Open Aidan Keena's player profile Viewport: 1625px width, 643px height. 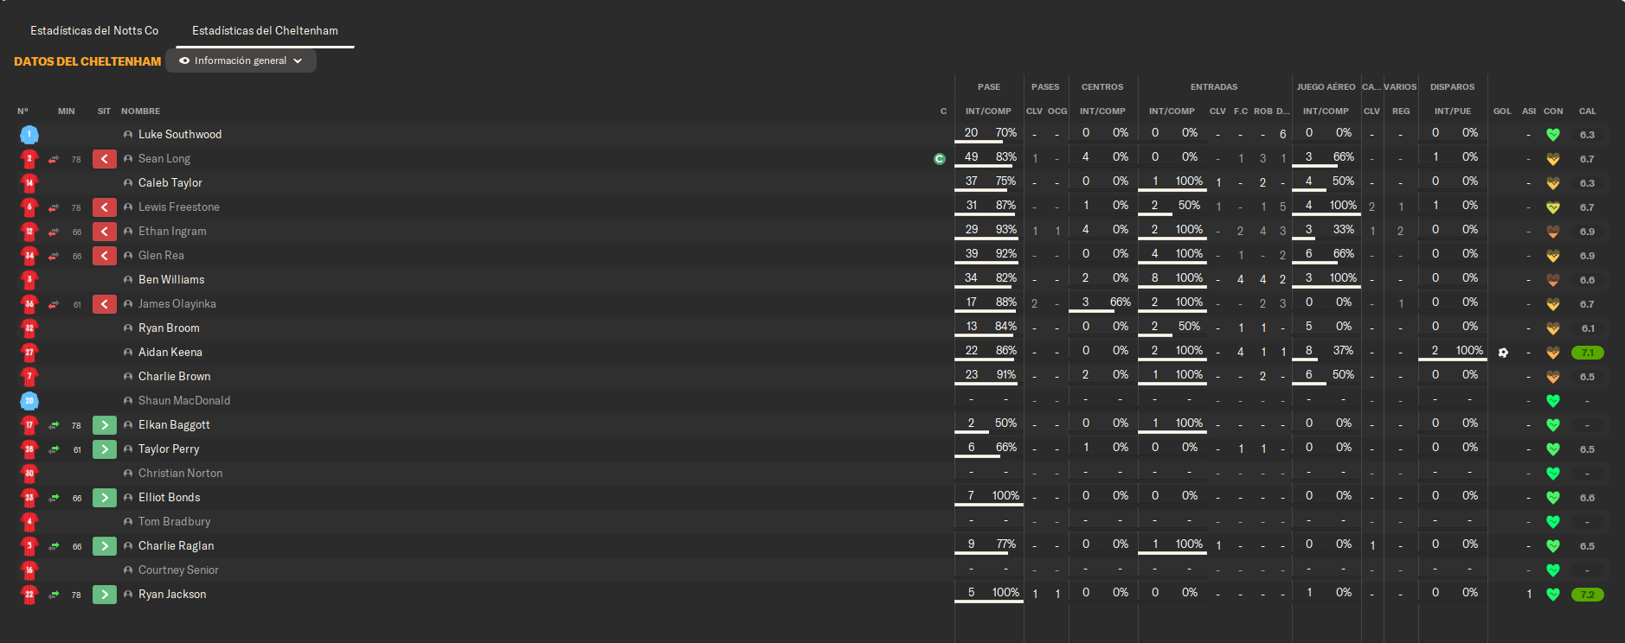[170, 353]
